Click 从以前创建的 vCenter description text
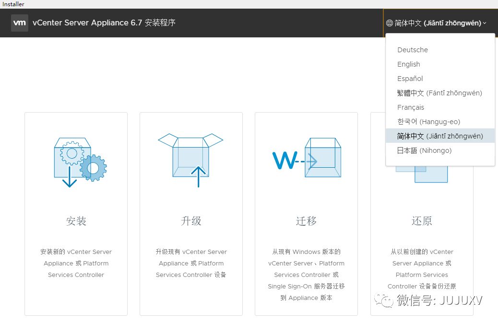Image resolution: width=498 pixels, height=322 pixels. click(x=422, y=269)
